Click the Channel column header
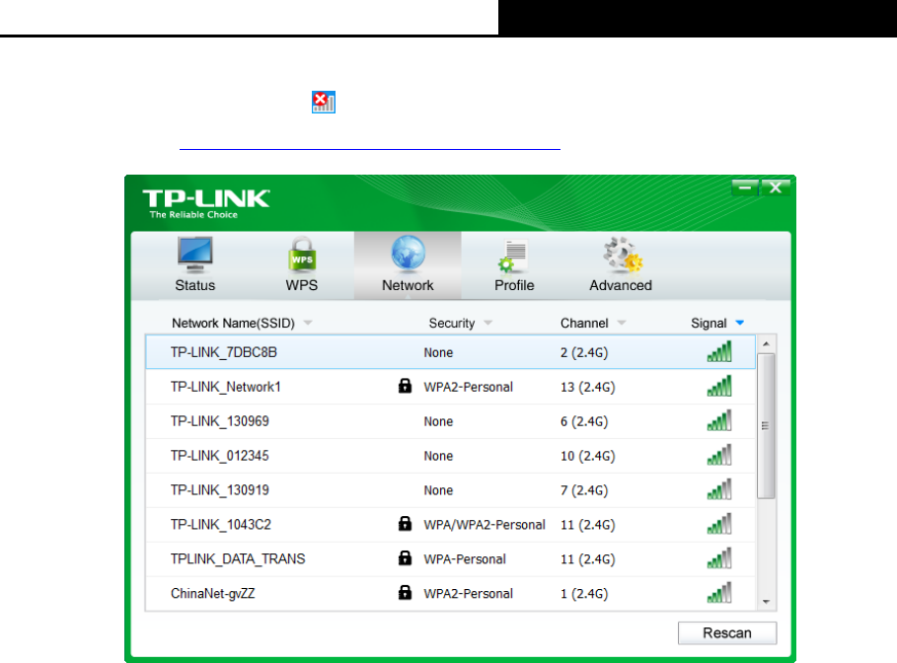The image size is (897, 663). [584, 324]
